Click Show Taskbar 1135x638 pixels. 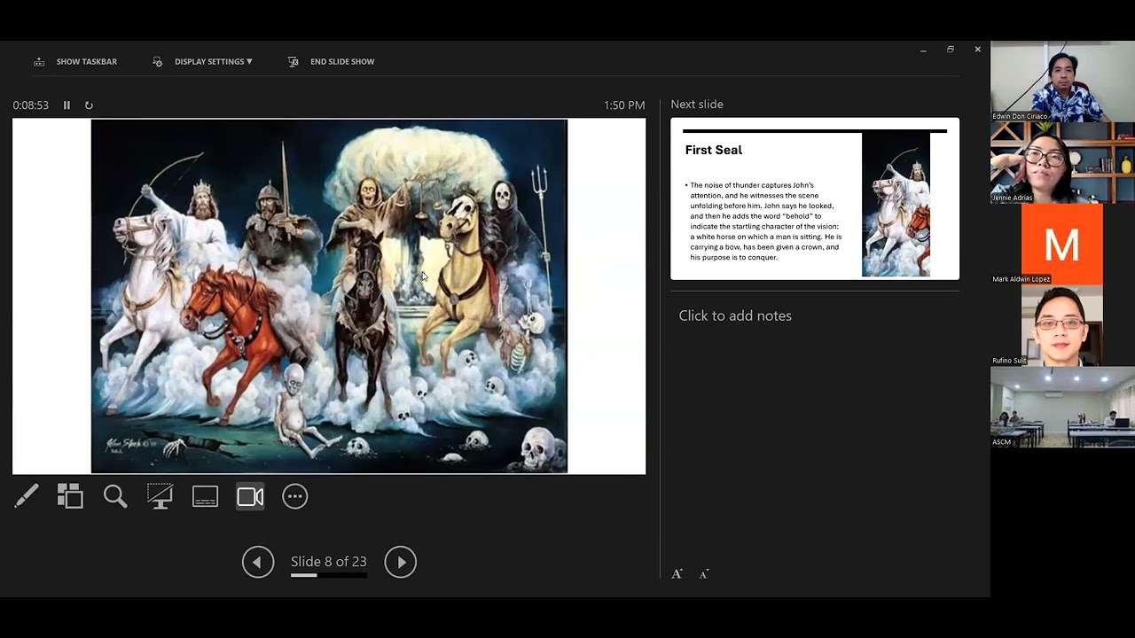[x=87, y=61]
